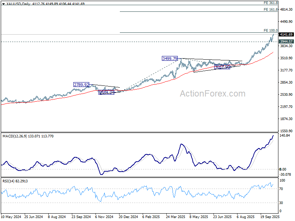Viewport: 295px width, 221px height.
Task: Click the triangle arrow beside XAUUSD,Daily
Action: 3,4
